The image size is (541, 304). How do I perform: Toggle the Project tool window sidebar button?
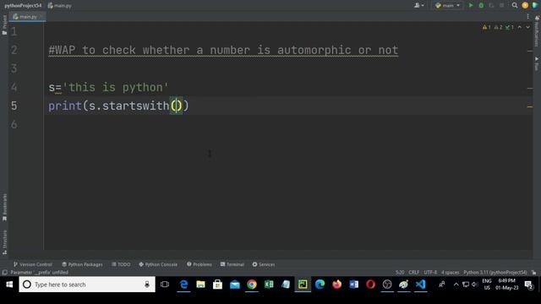click(x=4, y=24)
